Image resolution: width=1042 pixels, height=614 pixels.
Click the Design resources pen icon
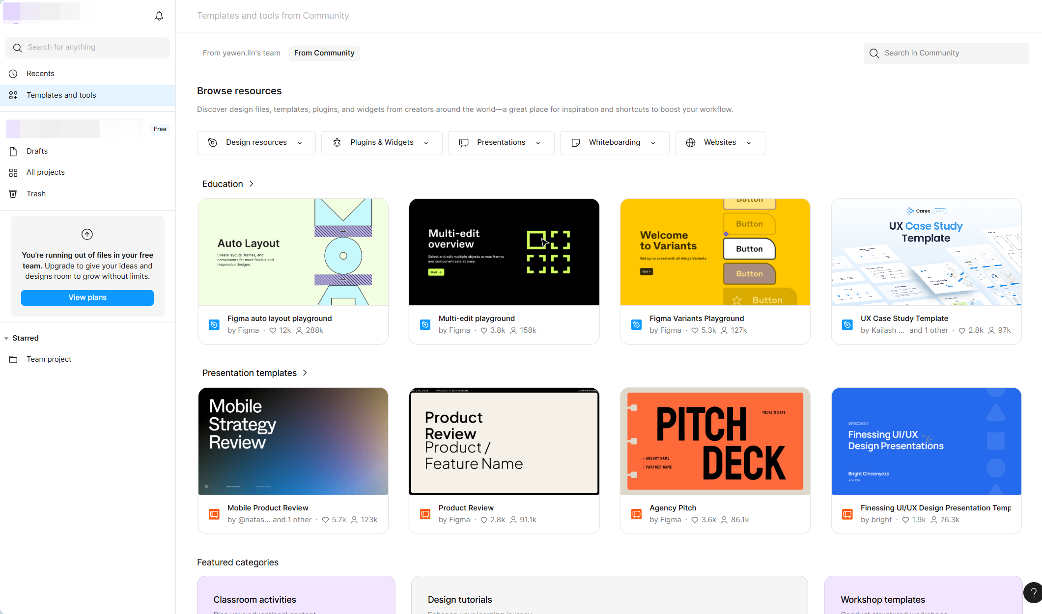click(x=213, y=143)
